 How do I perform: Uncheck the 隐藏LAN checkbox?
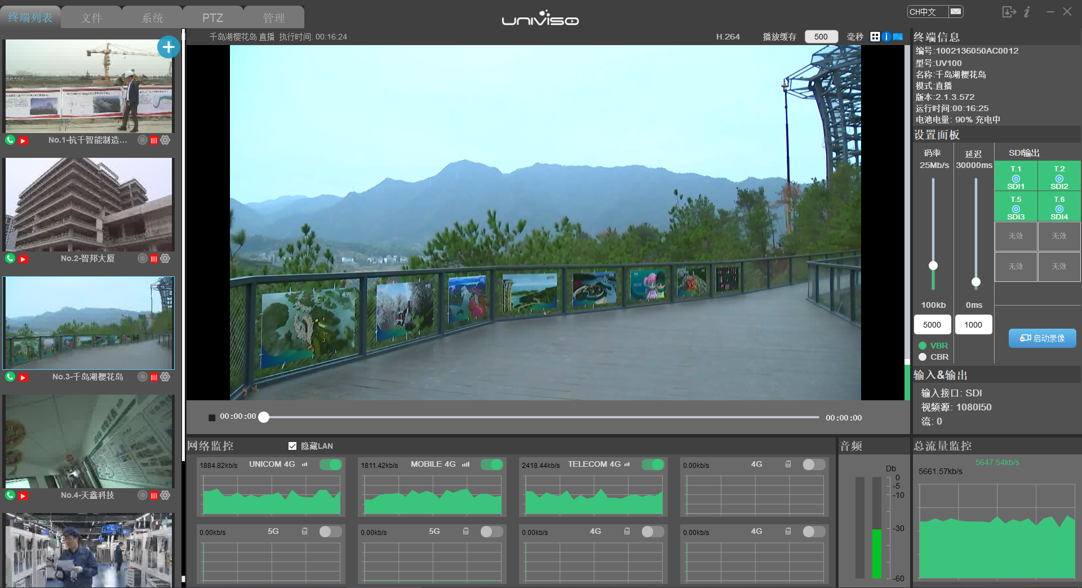(x=292, y=446)
